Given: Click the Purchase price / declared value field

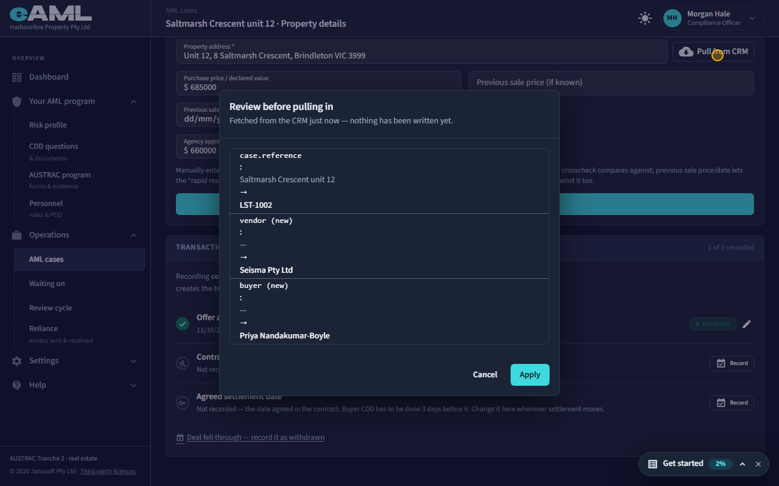Looking at the screenshot, I should pyautogui.click(x=318, y=83).
